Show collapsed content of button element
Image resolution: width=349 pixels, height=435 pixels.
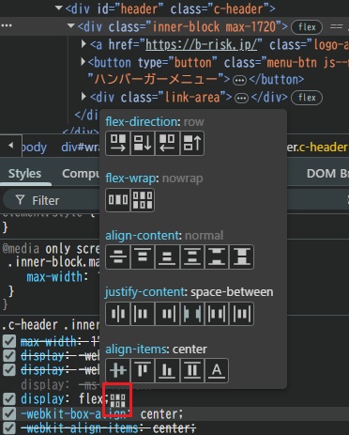[x=240, y=81]
